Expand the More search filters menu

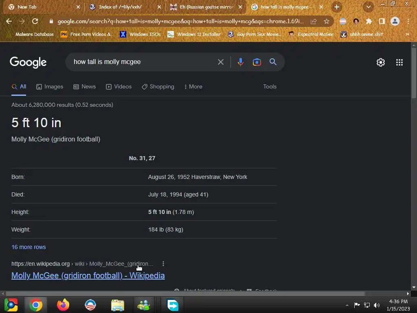193,87
